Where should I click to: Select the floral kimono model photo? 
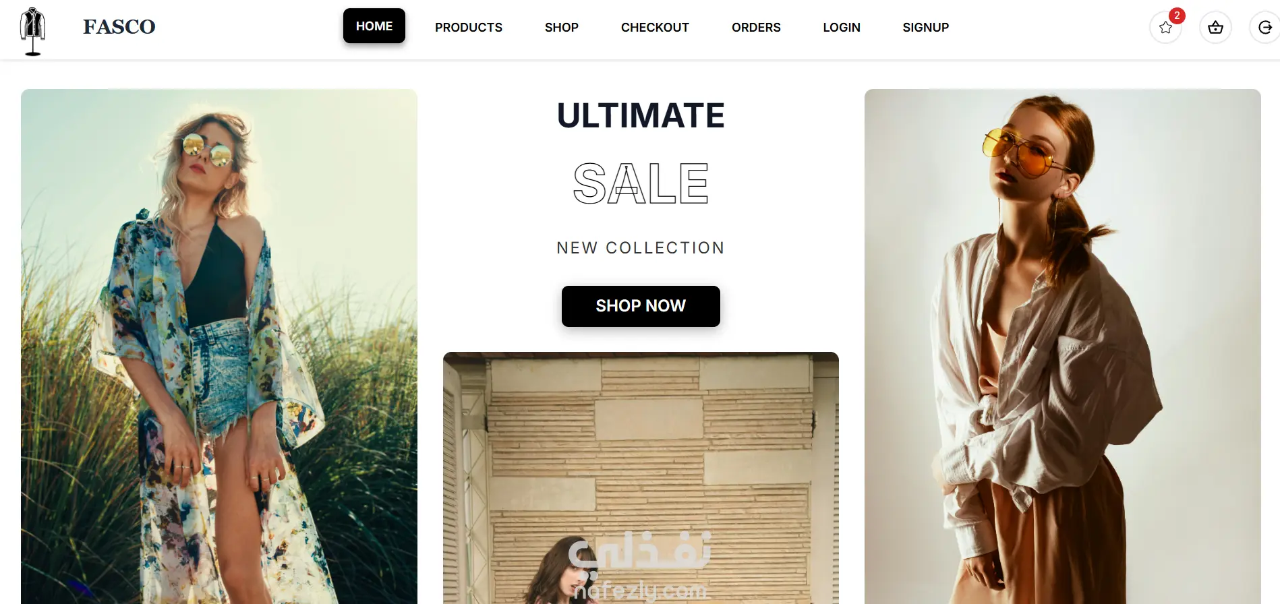coord(219,346)
